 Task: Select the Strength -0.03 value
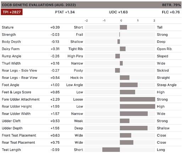[55, 35]
